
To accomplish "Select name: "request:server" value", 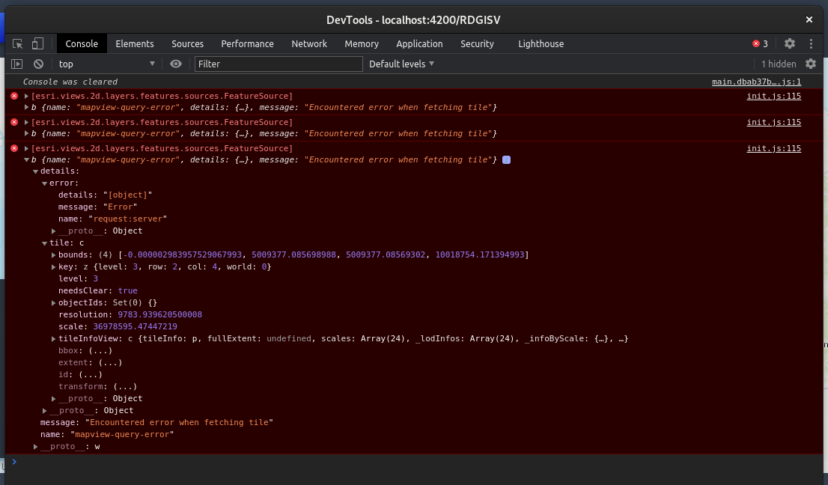I will point(128,219).
